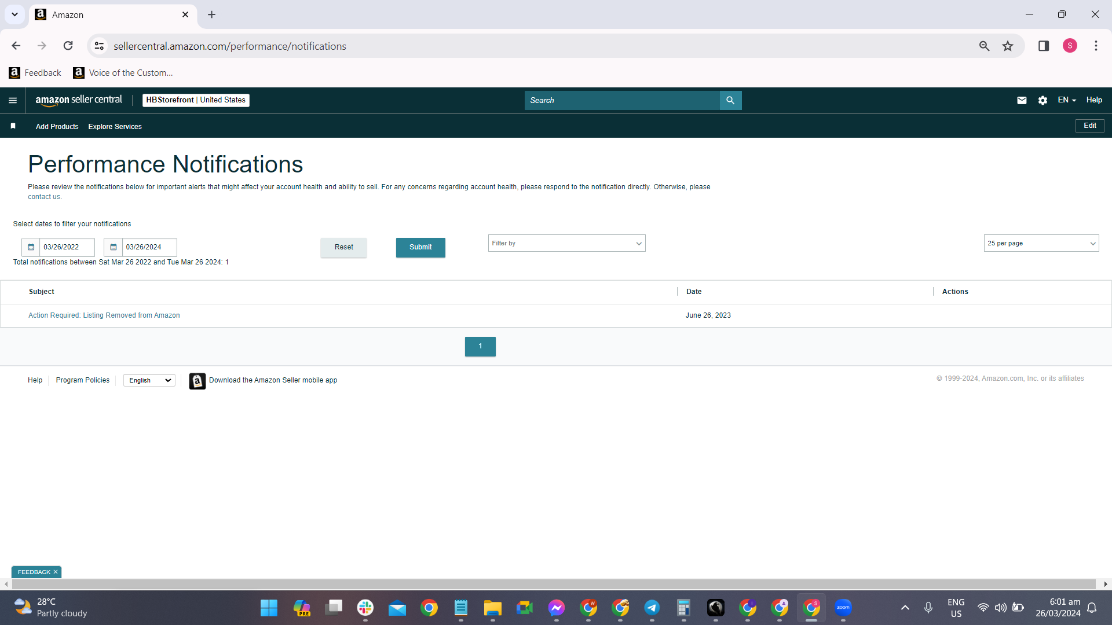Open the 25 per page dropdown

[1041, 243]
